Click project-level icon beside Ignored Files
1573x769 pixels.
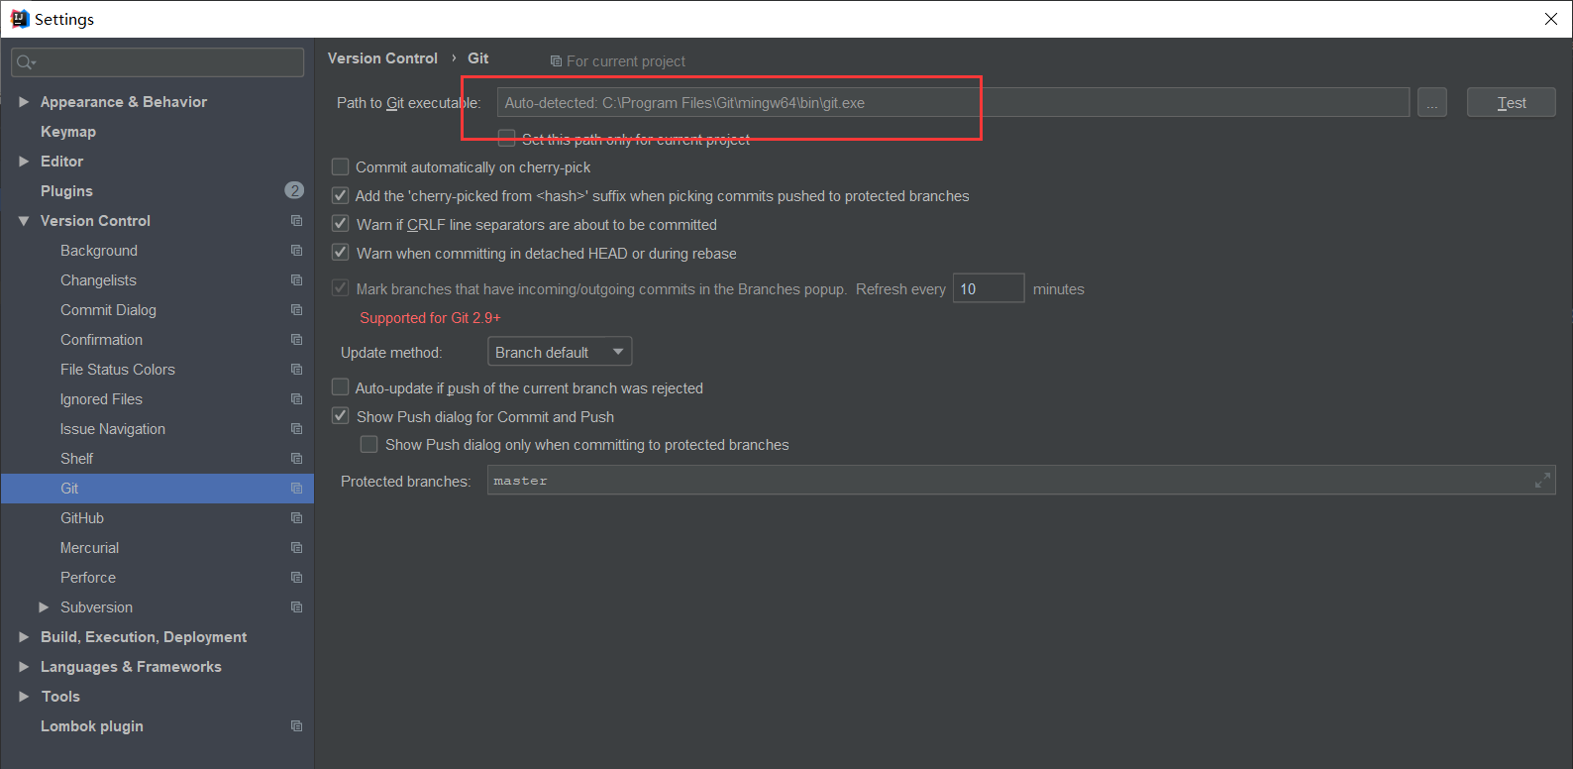tap(296, 399)
